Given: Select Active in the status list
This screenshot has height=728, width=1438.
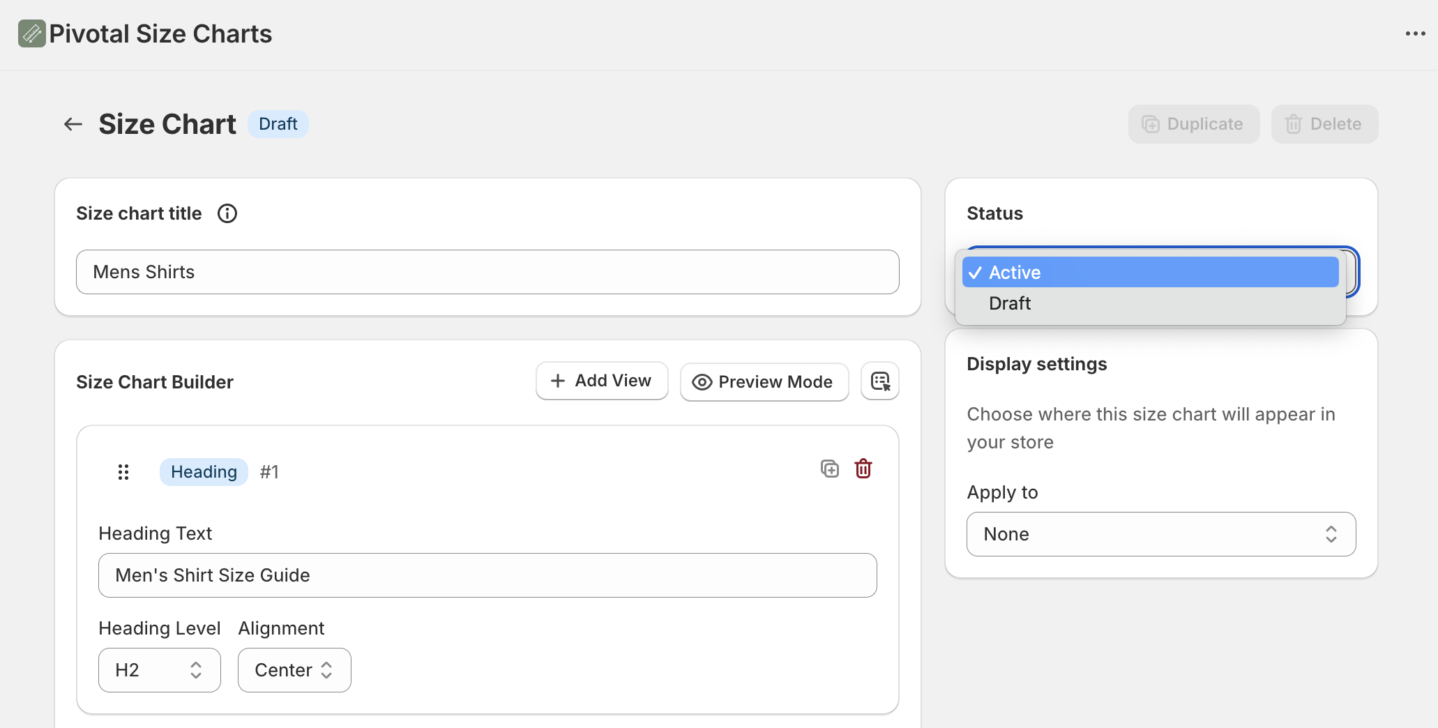Looking at the screenshot, I should (x=1151, y=273).
